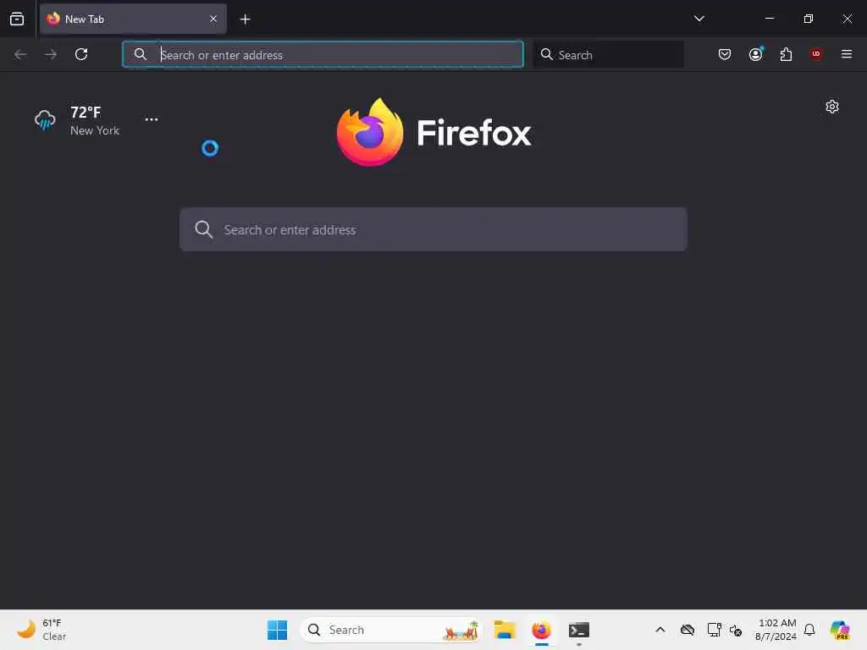
Task: Close the New Tab tab
Action: pyautogui.click(x=213, y=19)
